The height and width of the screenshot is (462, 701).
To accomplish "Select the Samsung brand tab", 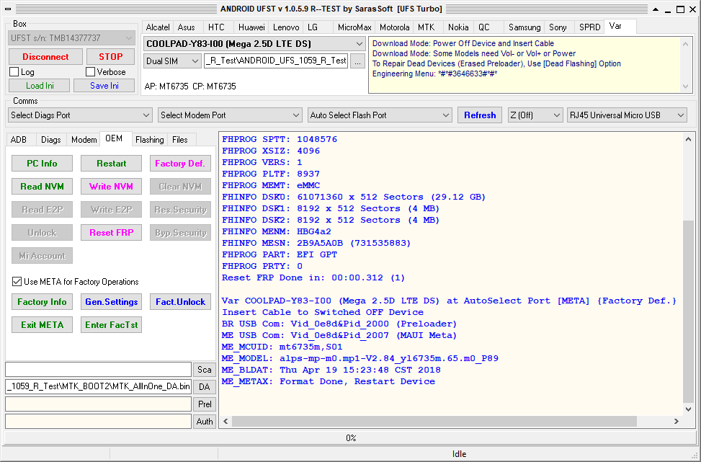I will [524, 27].
